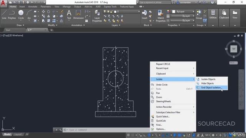
Task: Click Find... in context menu
Action: [173, 125]
